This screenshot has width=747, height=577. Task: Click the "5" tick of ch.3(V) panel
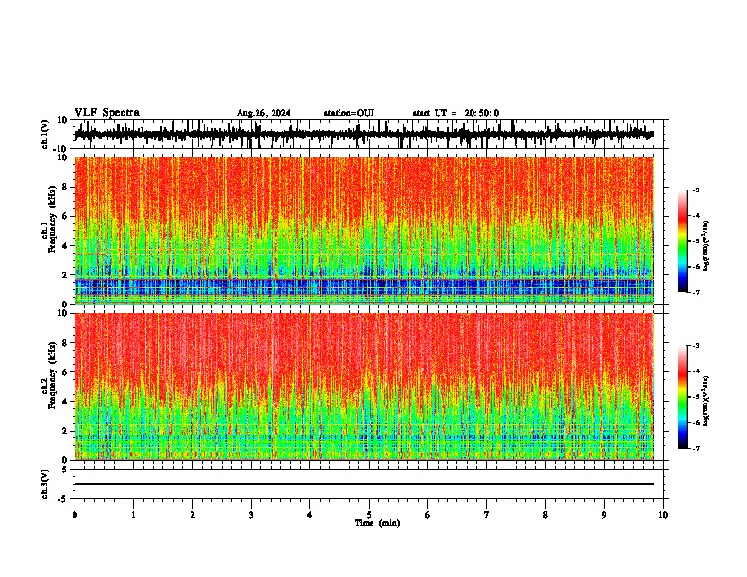[x=65, y=470]
